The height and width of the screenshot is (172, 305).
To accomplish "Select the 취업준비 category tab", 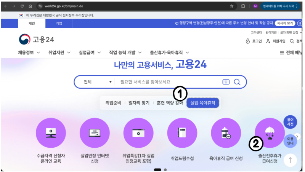I will click(113, 103).
